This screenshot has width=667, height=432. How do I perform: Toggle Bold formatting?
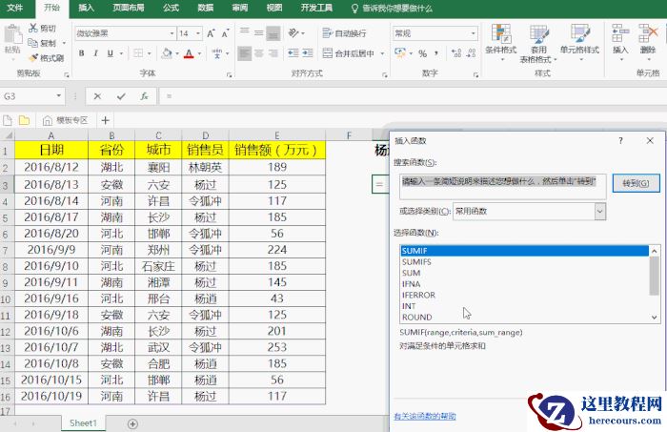point(82,53)
